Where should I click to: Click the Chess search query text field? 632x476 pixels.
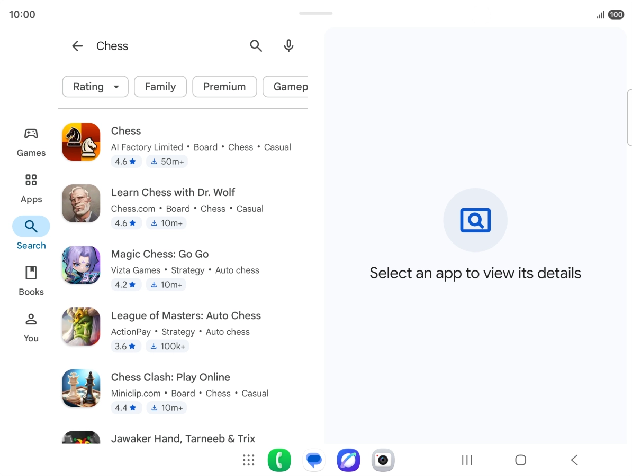pos(112,46)
